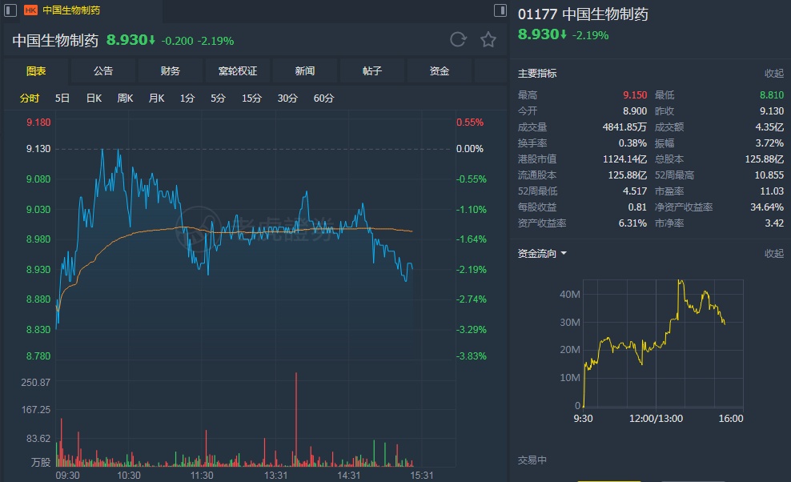Collapse the 资金流向 section via 收起
This screenshot has width=791, height=482.
(774, 254)
